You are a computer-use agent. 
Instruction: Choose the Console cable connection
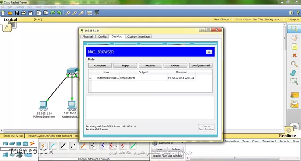tap(53, 146)
